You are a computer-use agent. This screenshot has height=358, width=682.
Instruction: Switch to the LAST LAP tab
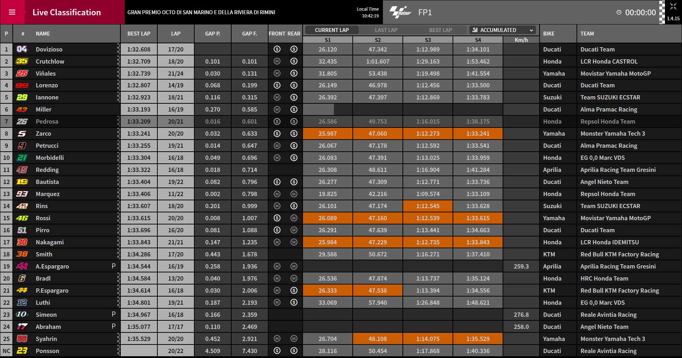(386, 30)
